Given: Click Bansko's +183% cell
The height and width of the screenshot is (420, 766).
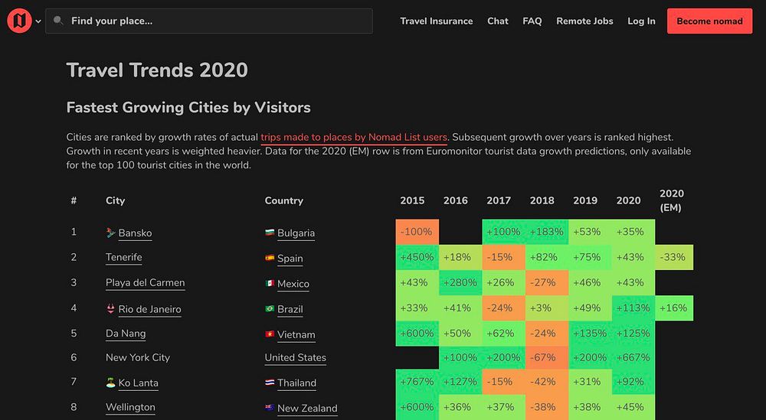Looking at the screenshot, I should 547,232.
